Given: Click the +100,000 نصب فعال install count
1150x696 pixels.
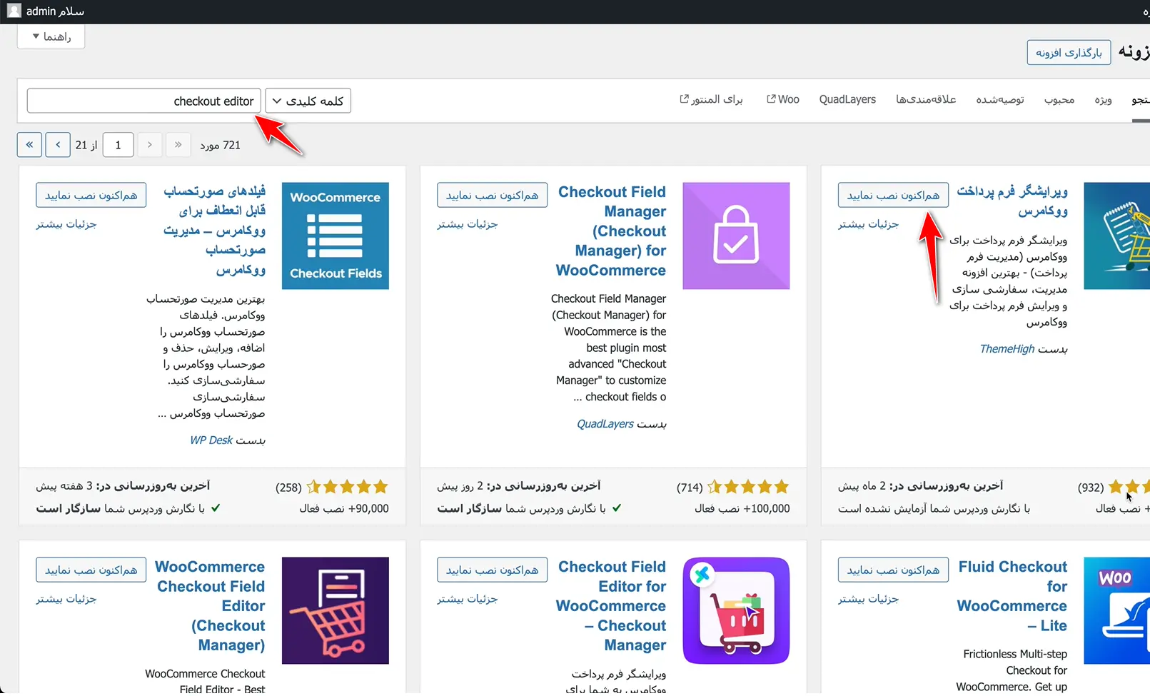Looking at the screenshot, I should coord(742,508).
